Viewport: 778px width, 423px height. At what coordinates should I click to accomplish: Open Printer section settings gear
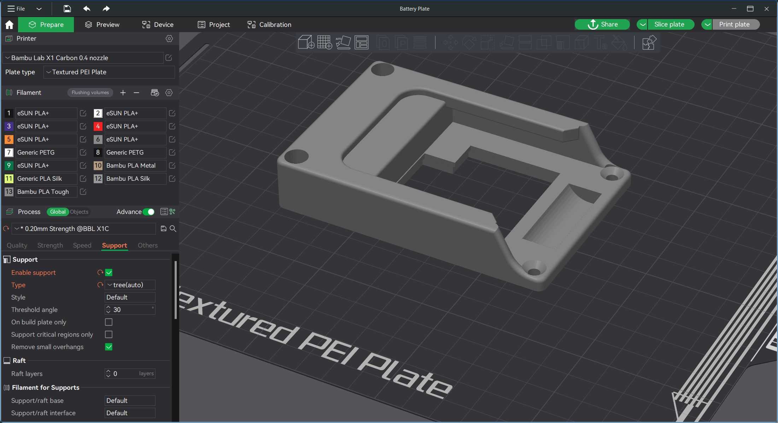pos(169,39)
